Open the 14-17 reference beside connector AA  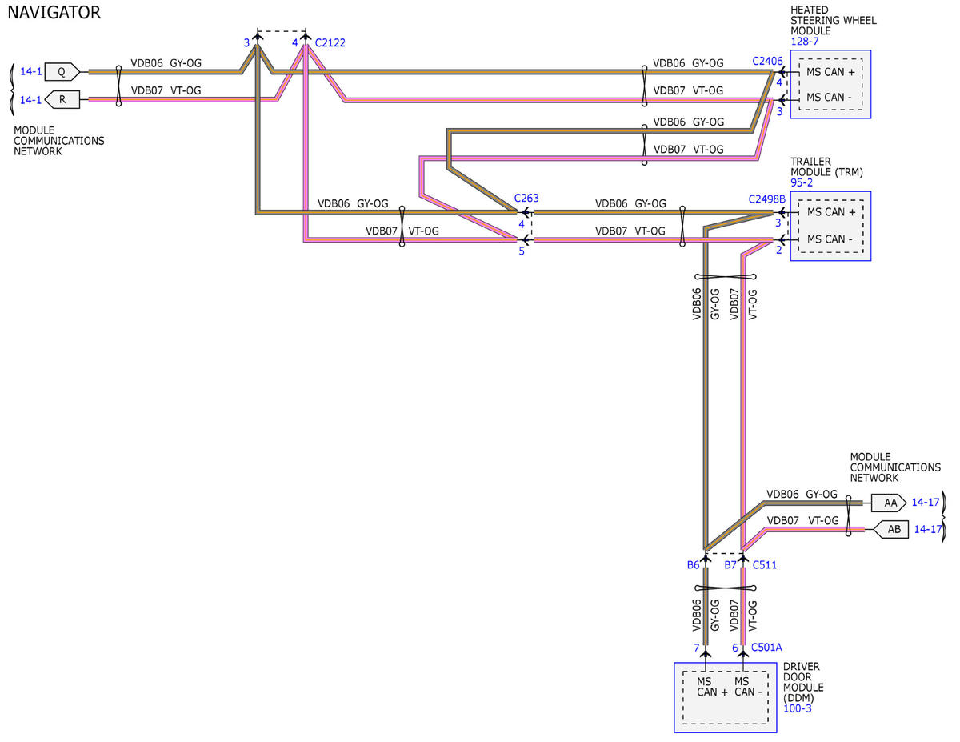[926, 503]
